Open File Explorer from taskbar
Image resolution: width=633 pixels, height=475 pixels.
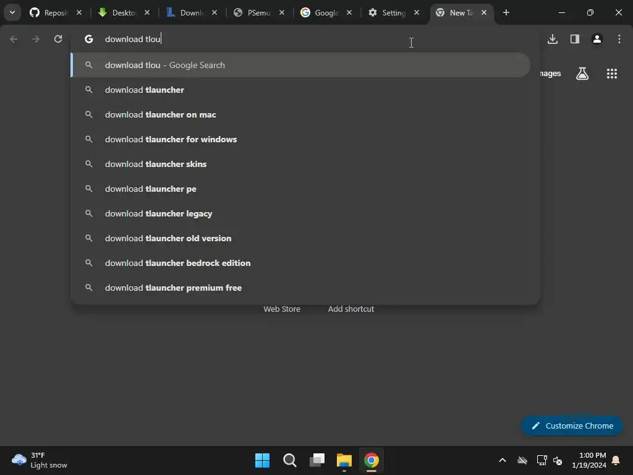[x=344, y=460]
